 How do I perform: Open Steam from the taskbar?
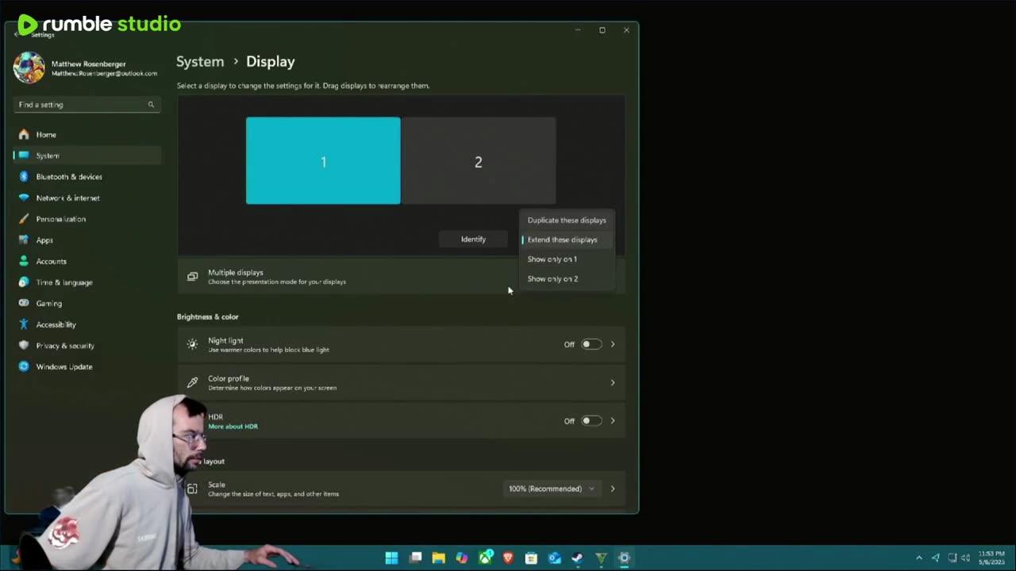(578, 558)
